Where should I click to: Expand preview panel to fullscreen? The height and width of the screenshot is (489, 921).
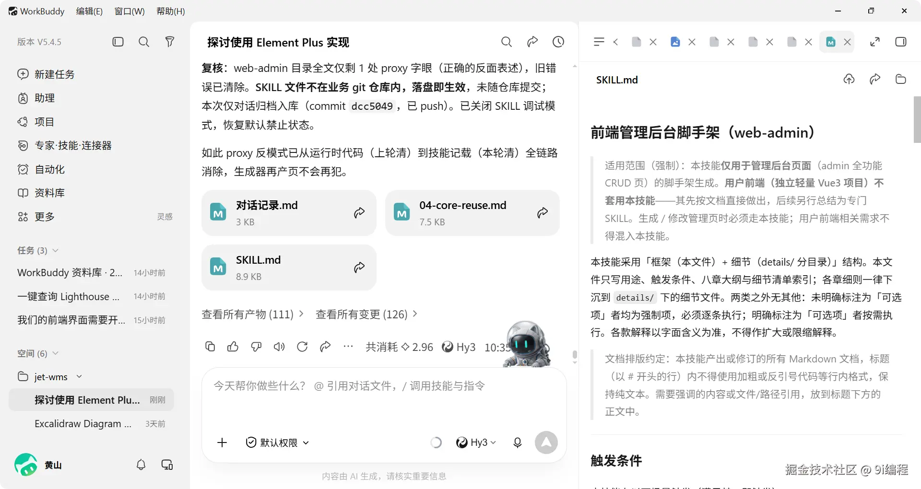[x=875, y=42]
